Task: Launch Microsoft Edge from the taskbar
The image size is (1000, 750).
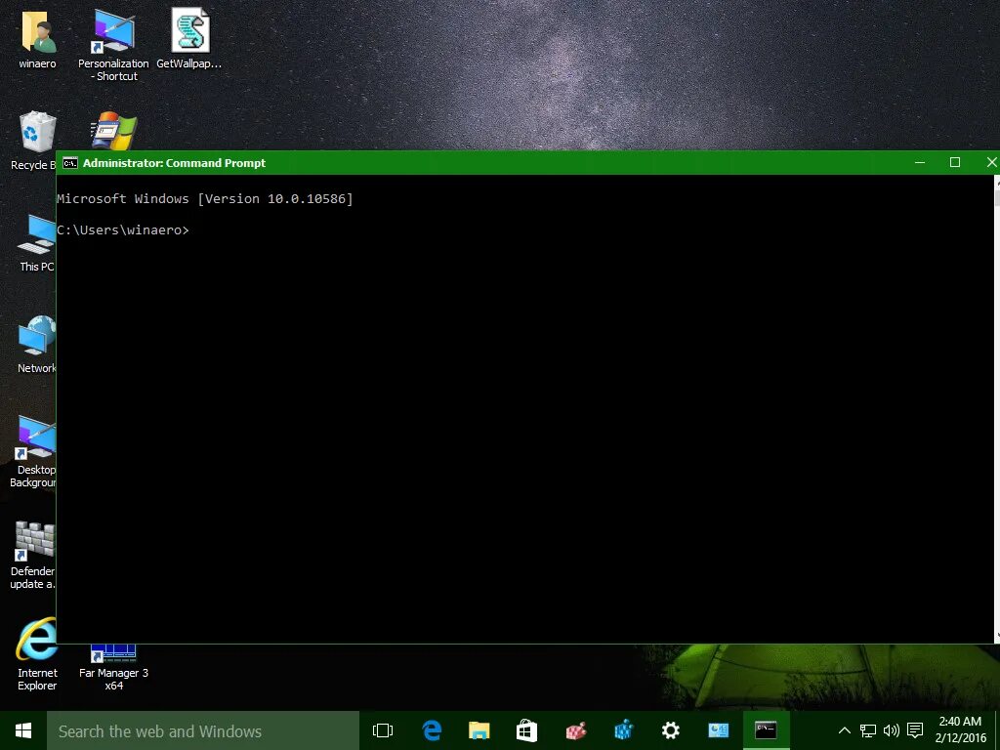Action: point(432,730)
